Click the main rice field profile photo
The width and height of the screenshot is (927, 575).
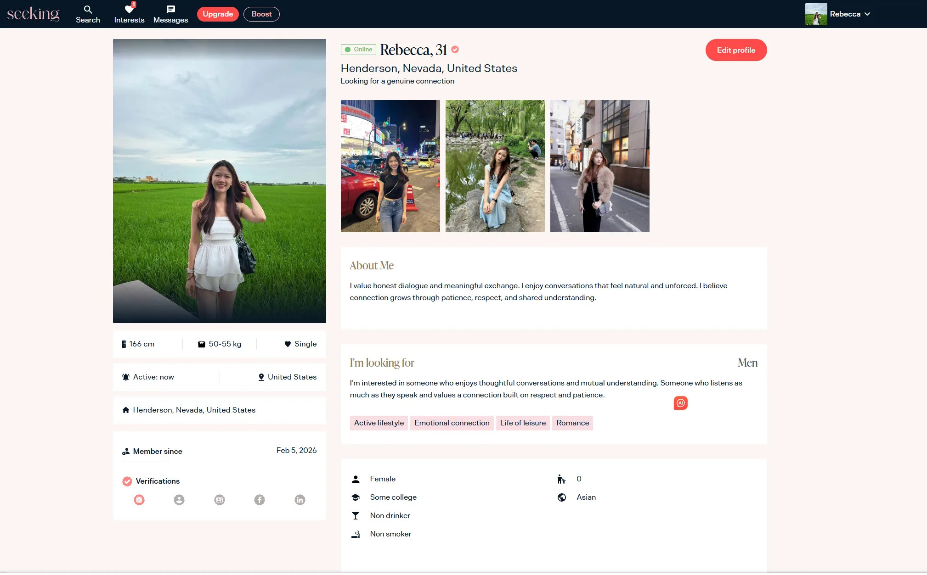(x=220, y=181)
